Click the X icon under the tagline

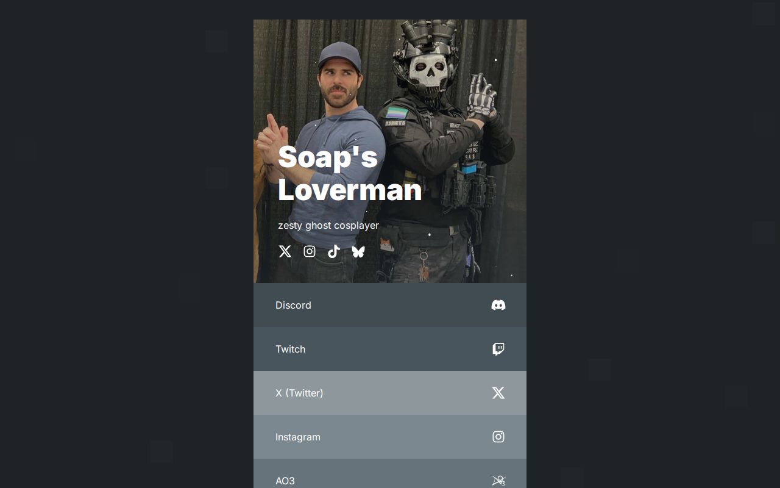[285, 251]
